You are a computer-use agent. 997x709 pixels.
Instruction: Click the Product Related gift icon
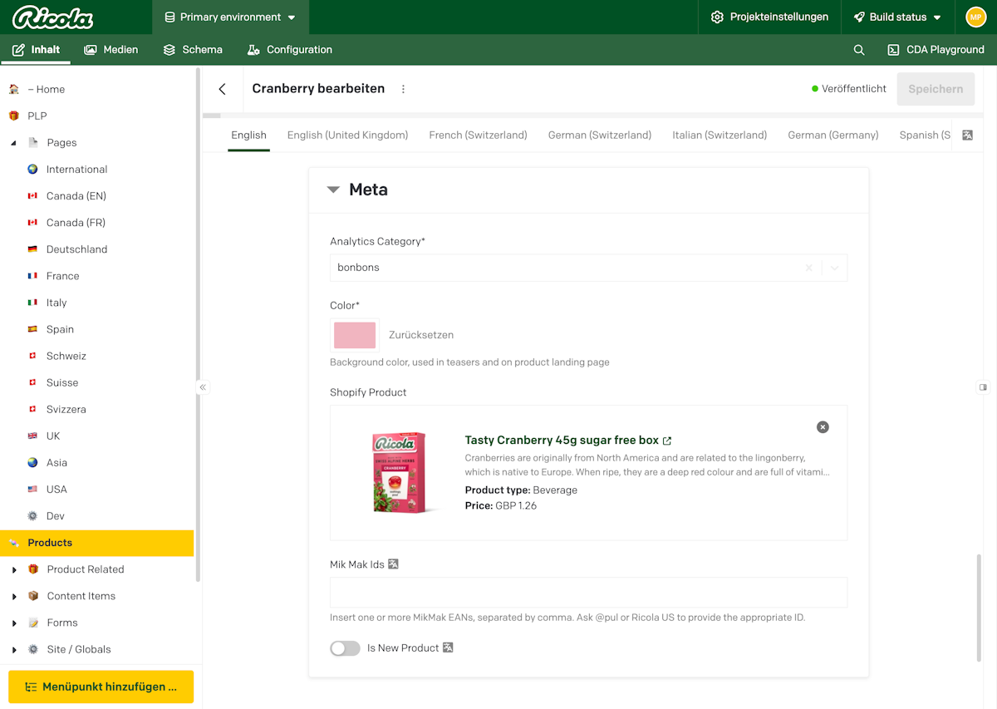pos(33,569)
